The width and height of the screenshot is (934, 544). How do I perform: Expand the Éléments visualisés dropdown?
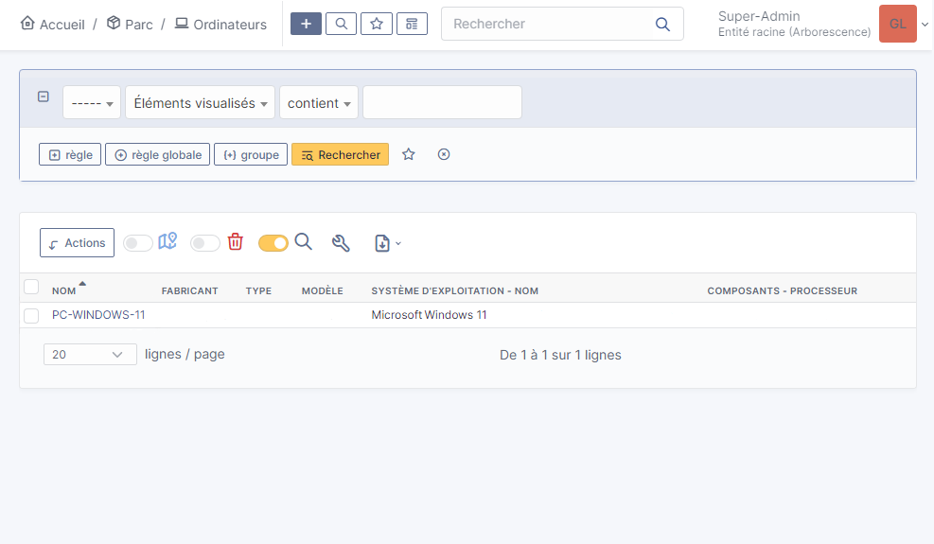click(x=201, y=102)
